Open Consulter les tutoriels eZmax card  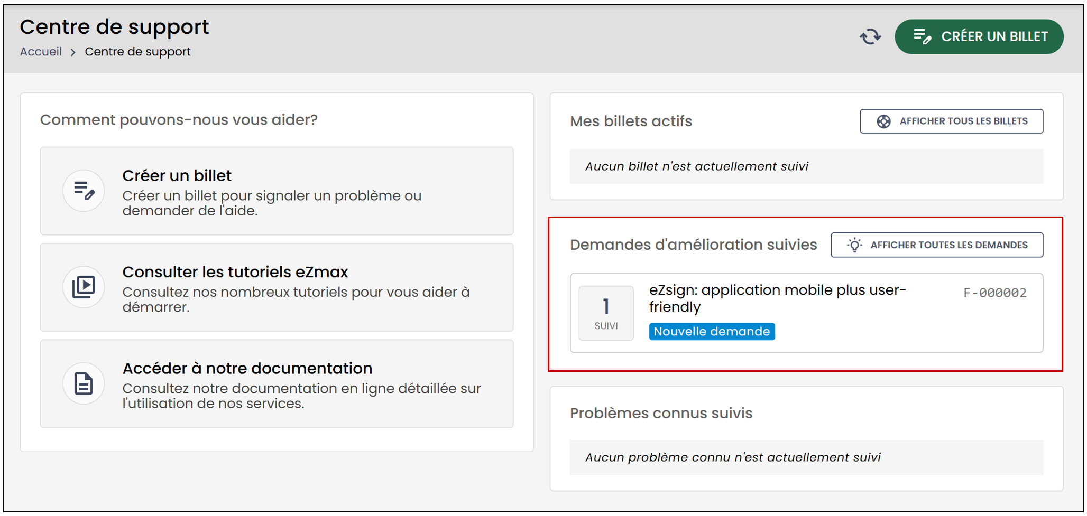click(x=277, y=287)
